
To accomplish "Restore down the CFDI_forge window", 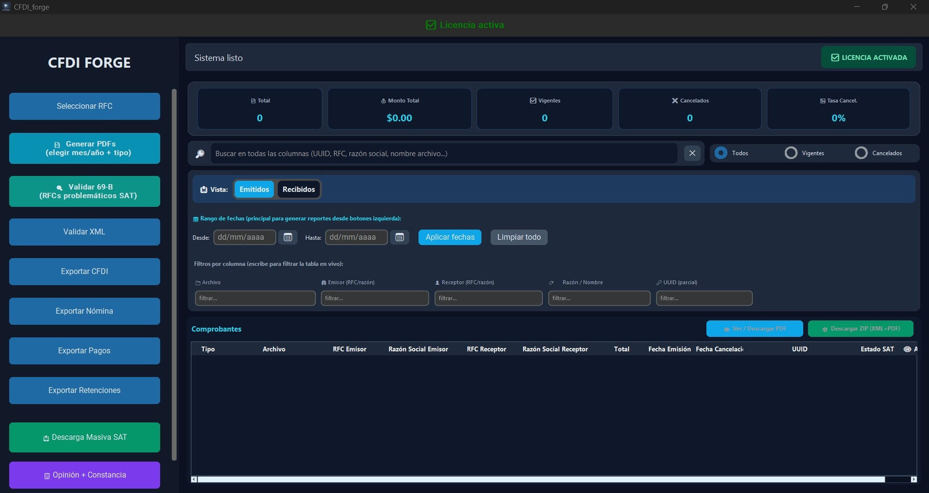I will point(885,7).
